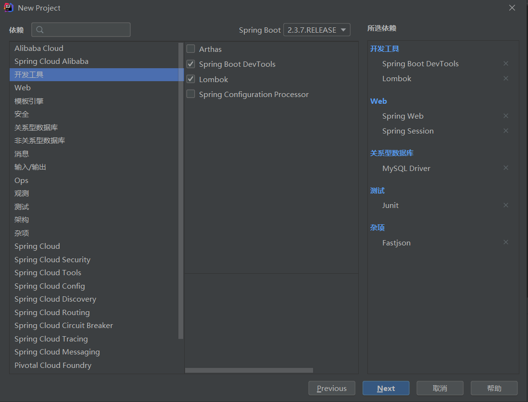Click the category list vertical scrollbar
The height and width of the screenshot is (402, 528).
tap(181, 190)
